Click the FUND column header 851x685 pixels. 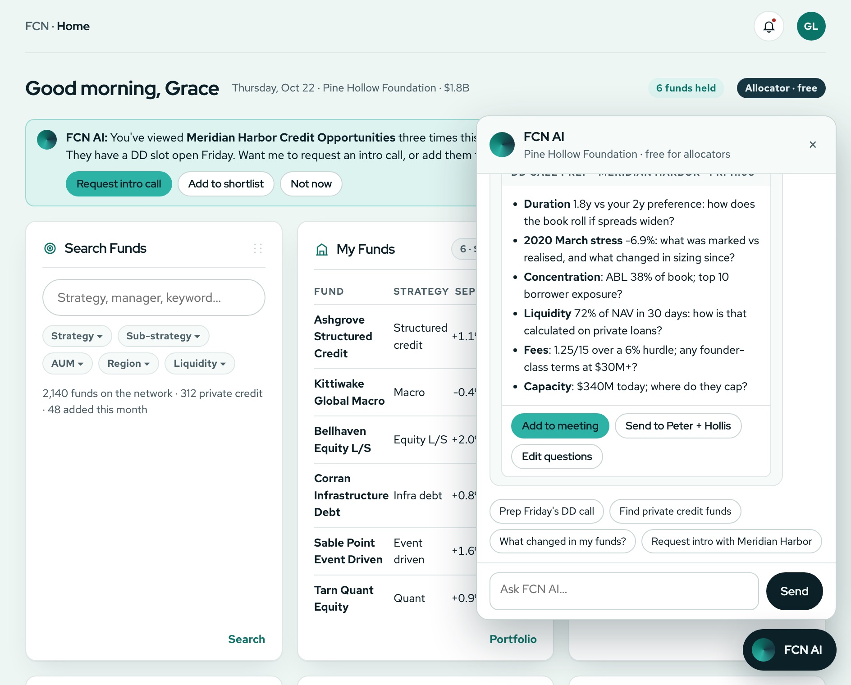(x=329, y=292)
